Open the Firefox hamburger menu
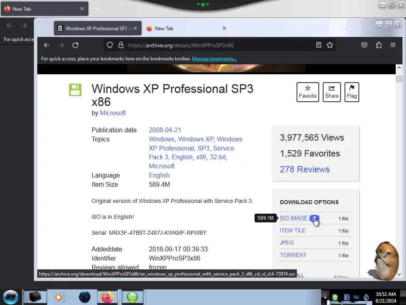Viewport: 406px width, 305px height. tap(393, 45)
